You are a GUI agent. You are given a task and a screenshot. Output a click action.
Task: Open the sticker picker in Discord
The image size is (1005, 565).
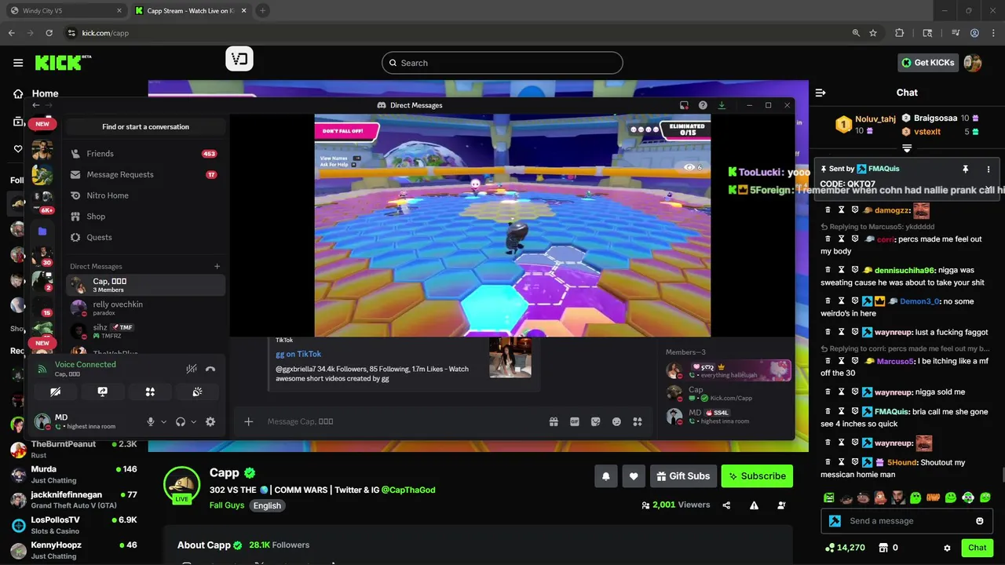click(x=595, y=421)
